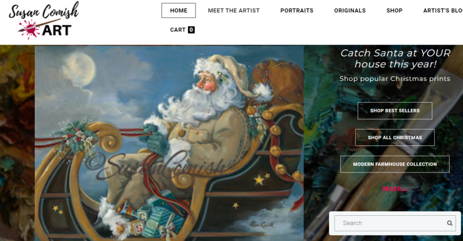
Task: Click the Shop All Christmas button
Action: click(395, 137)
